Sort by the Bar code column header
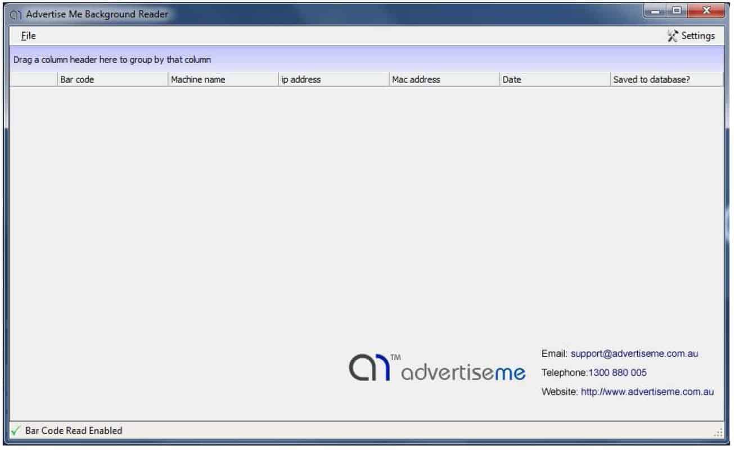Screen dimensions: 734x450 click(112, 79)
